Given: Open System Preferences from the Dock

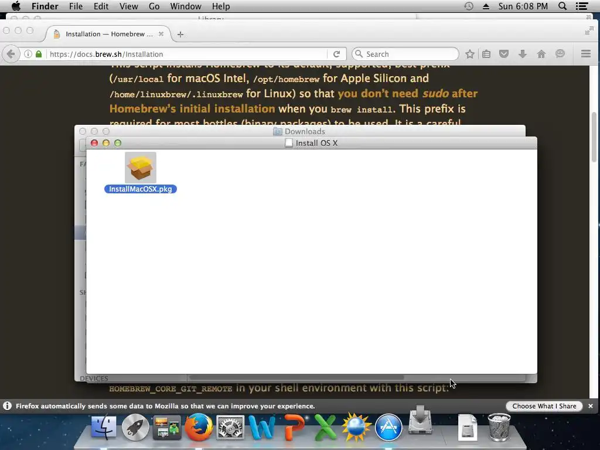Looking at the screenshot, I should (x=230, y=427).
